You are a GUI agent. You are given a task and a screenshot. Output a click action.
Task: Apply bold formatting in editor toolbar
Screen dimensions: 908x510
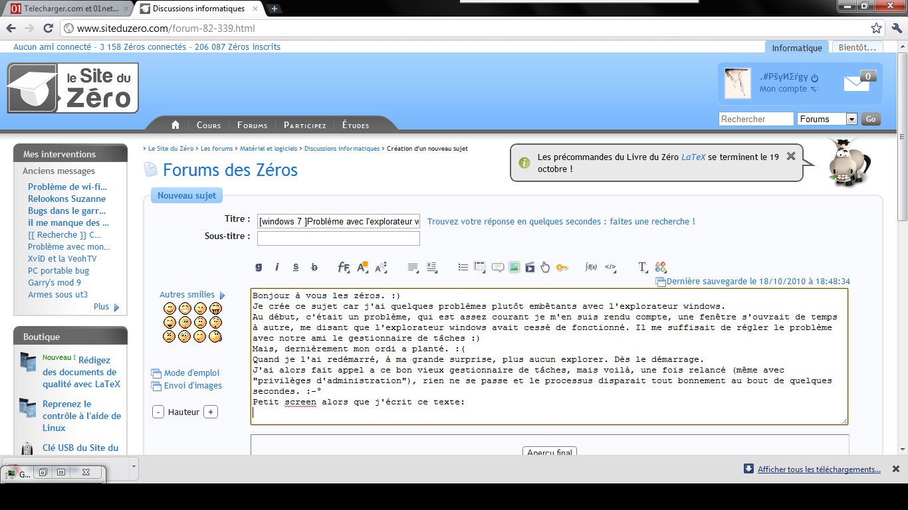point(259,267)
